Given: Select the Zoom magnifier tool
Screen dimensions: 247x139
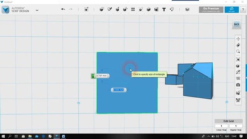Looking at the screenshot, I should 238,51.
